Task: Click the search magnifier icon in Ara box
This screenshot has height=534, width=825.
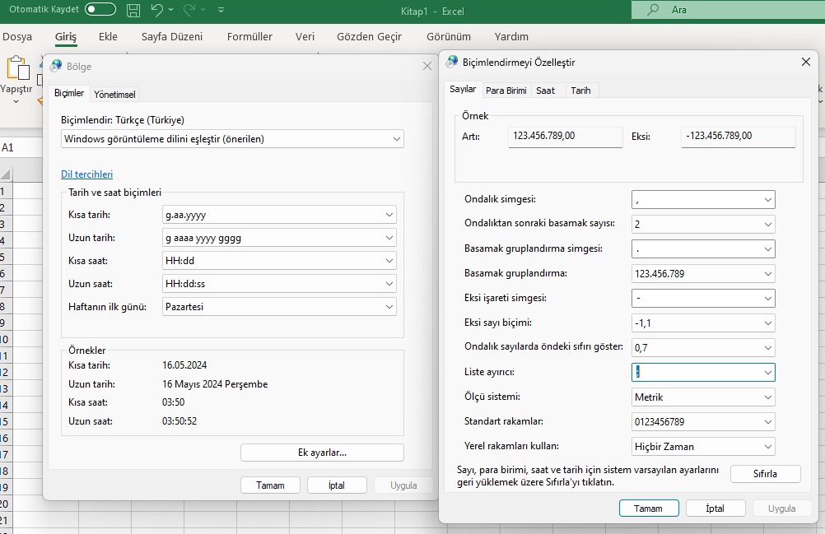Action: click(653, 10)
